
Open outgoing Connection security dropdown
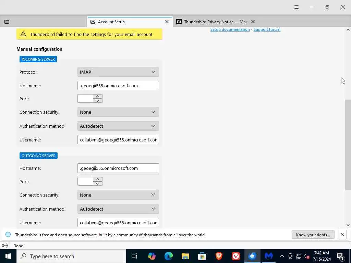(118, 195)
